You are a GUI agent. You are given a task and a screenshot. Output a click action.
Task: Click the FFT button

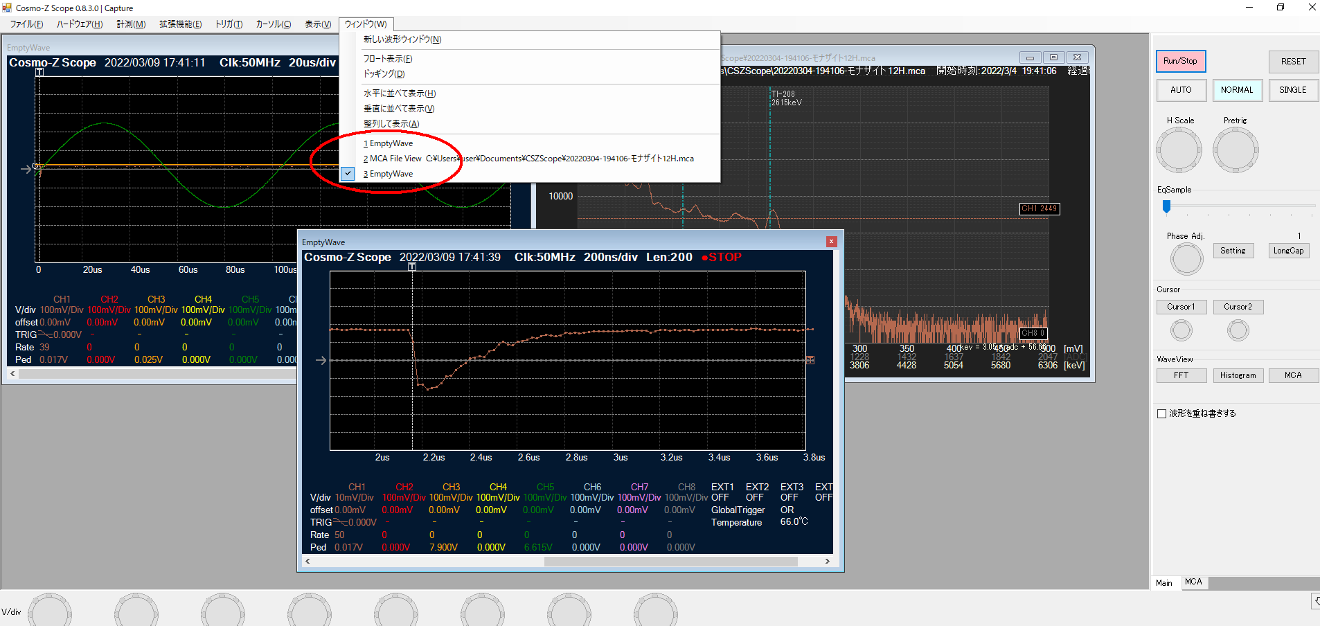[1181, 375]
